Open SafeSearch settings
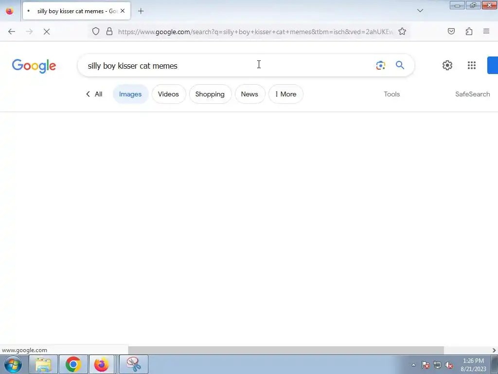The width and height of the screenshot is (498, 374). [x=472, y=94]
